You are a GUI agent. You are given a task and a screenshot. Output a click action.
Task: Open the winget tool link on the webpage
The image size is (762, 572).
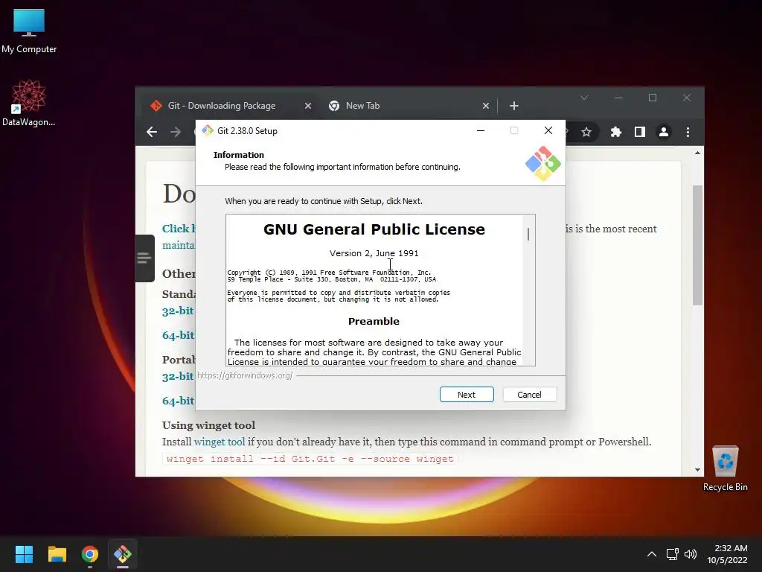pyautogui.click(x=220, y=442)
